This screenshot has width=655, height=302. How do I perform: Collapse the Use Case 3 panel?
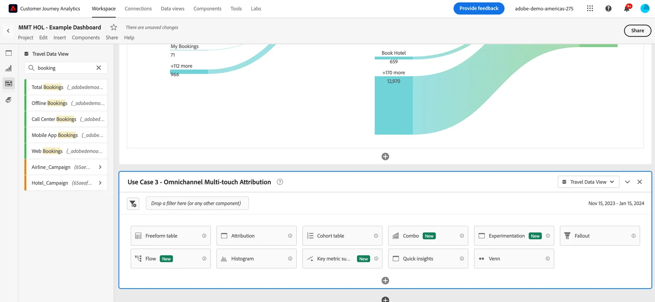[x=628, y=182]
